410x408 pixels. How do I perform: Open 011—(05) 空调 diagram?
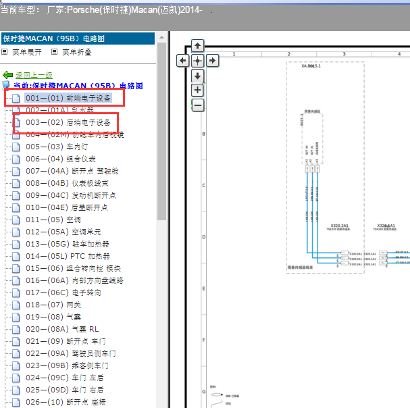(53, 220)
